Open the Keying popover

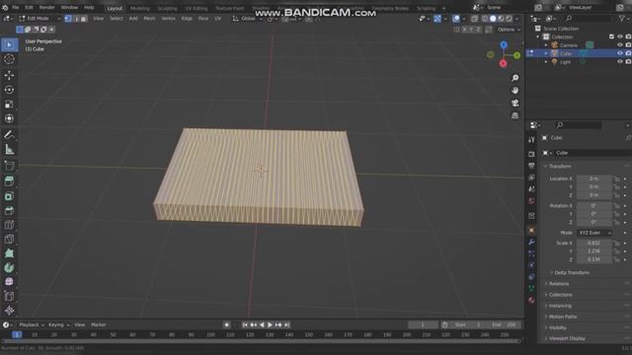(58, 324)
